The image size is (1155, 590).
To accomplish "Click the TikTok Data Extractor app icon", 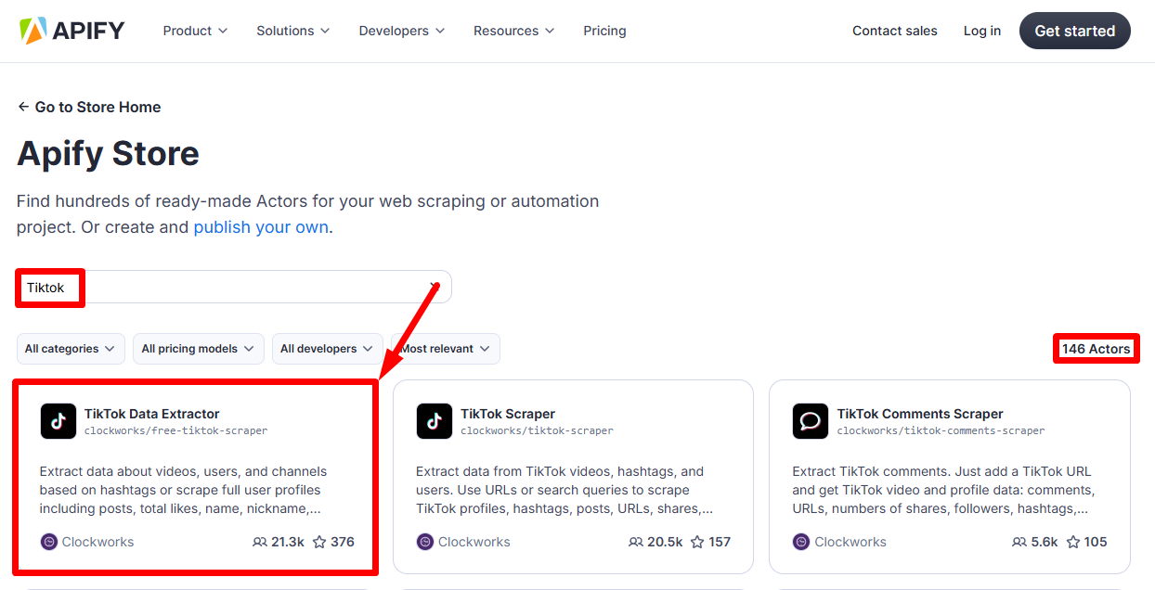I will click(58, 421).
